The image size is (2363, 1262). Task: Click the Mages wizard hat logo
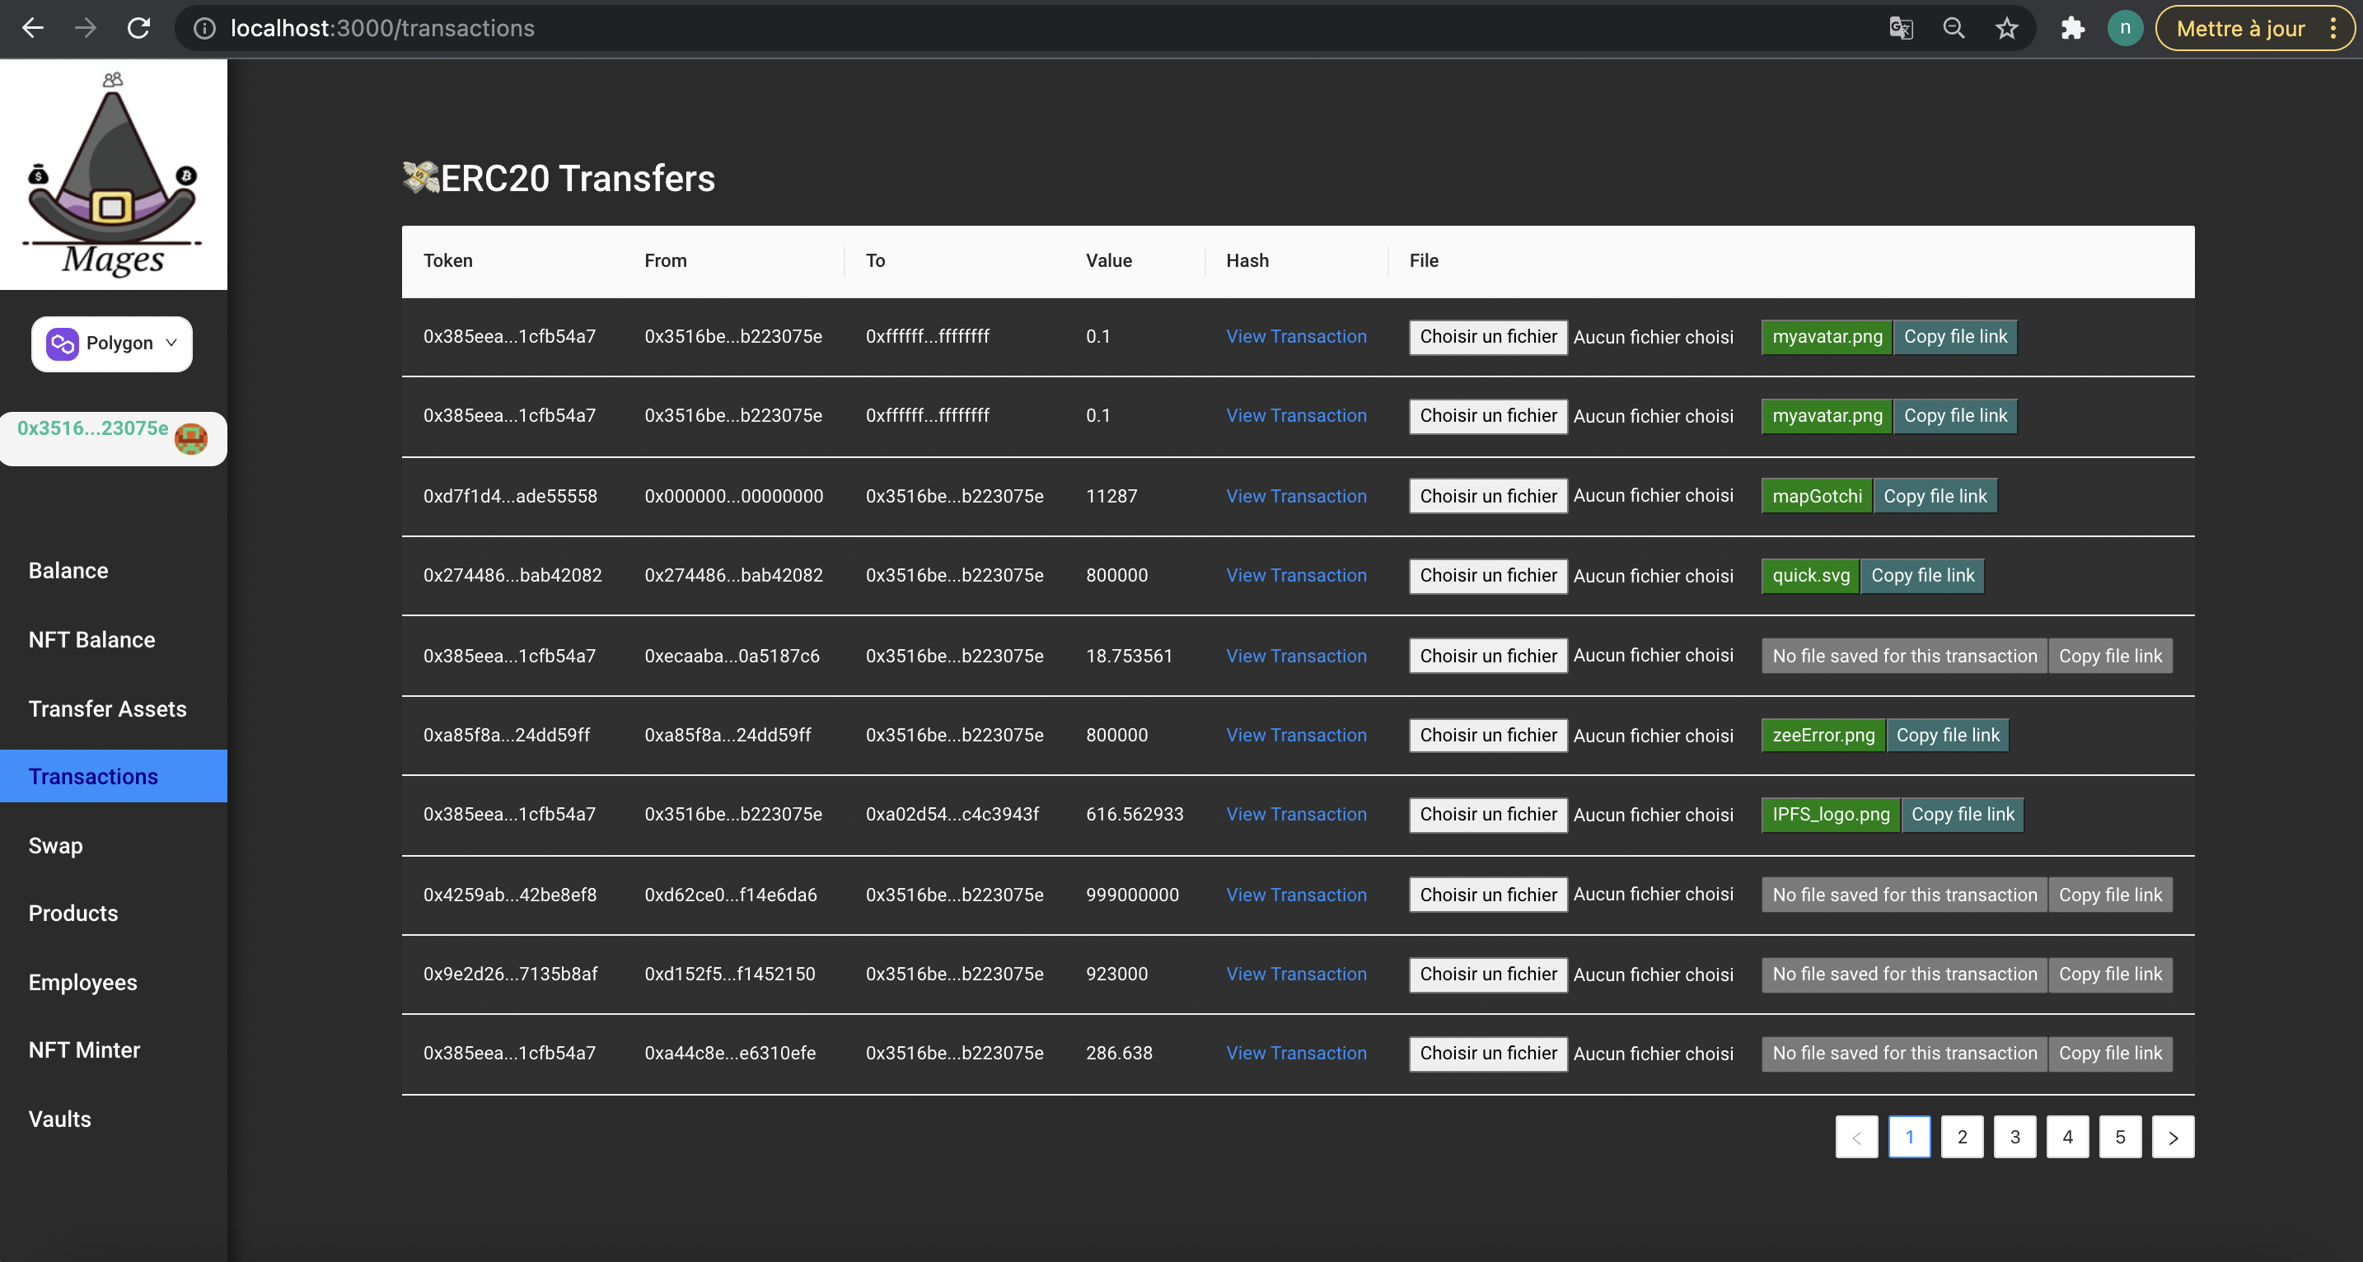point(113,175)
